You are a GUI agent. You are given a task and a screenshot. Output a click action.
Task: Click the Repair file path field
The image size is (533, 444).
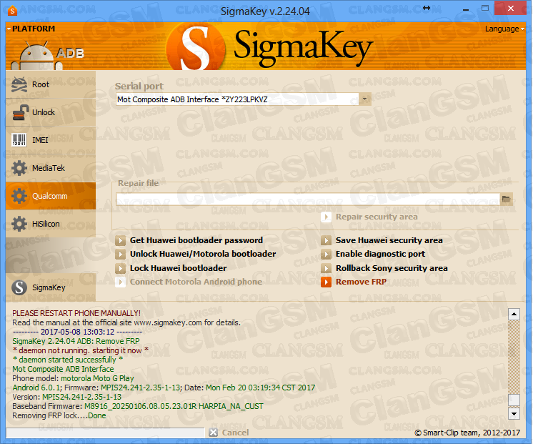pos(308,199)
